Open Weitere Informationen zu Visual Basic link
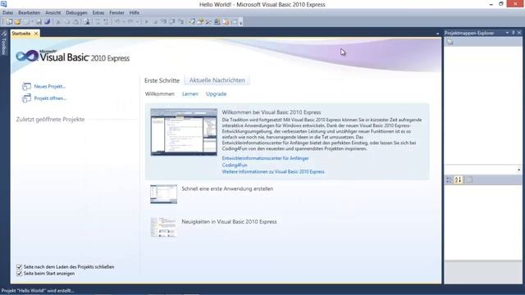525x295 pixels. click(x=273, y=171)
